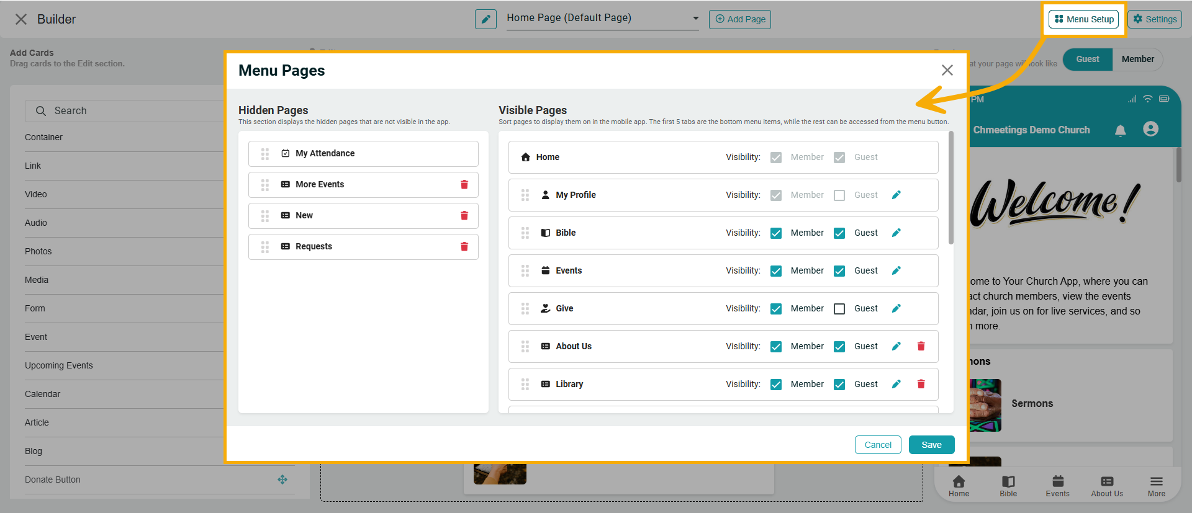Delete the More Events hidden page
The width and height of the screenshot is (1192, 513).
[x=464, y=184]
